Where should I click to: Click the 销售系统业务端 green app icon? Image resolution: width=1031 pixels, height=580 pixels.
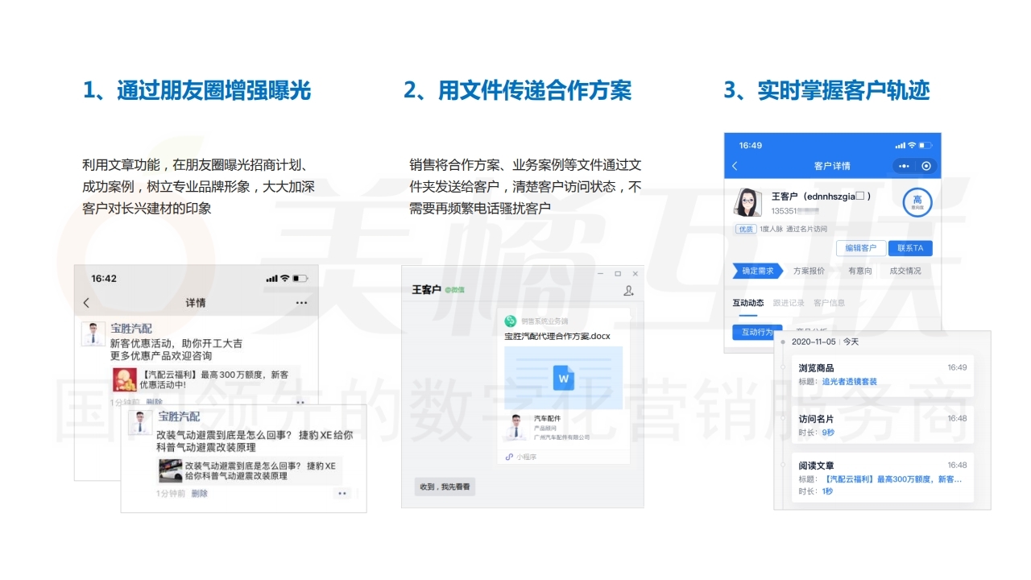pos(511,321)
